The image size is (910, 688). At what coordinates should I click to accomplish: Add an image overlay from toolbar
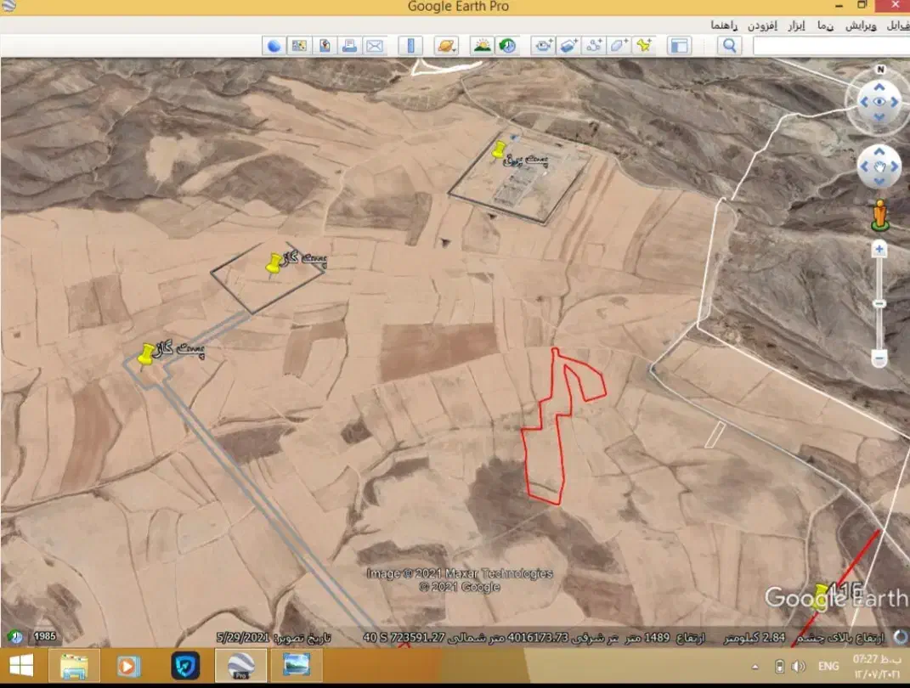point(568,46)
